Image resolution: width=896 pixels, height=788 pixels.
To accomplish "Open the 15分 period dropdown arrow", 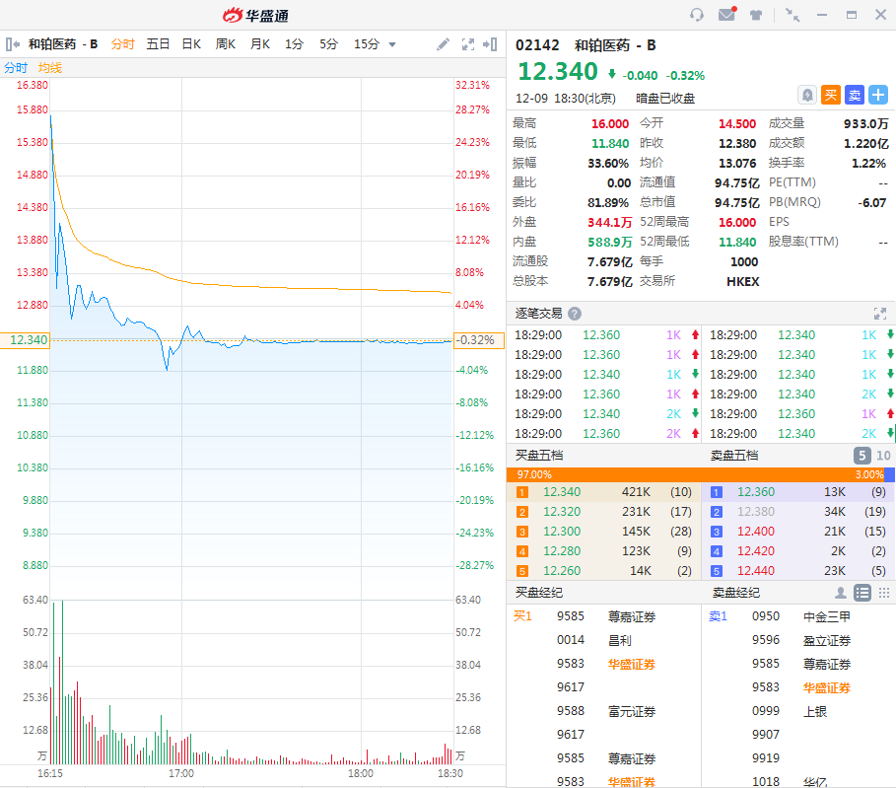I will tap(392, 44).
